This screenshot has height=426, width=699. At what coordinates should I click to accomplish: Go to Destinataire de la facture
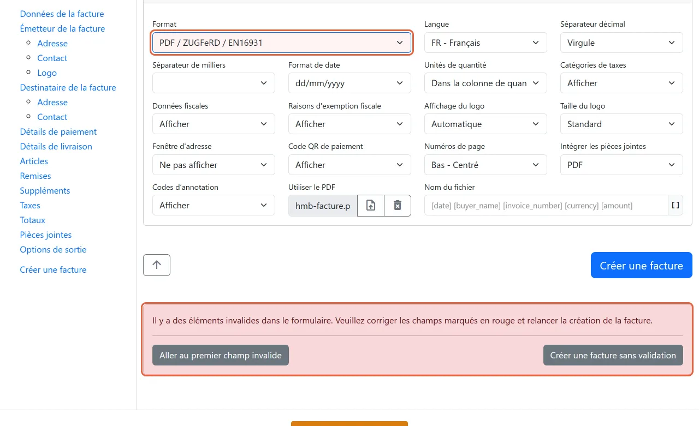(x=68, y=87)
